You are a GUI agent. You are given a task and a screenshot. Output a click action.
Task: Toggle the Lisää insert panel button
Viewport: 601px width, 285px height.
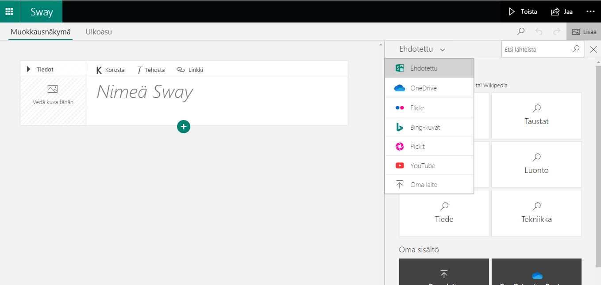click(x=584, y=32)
